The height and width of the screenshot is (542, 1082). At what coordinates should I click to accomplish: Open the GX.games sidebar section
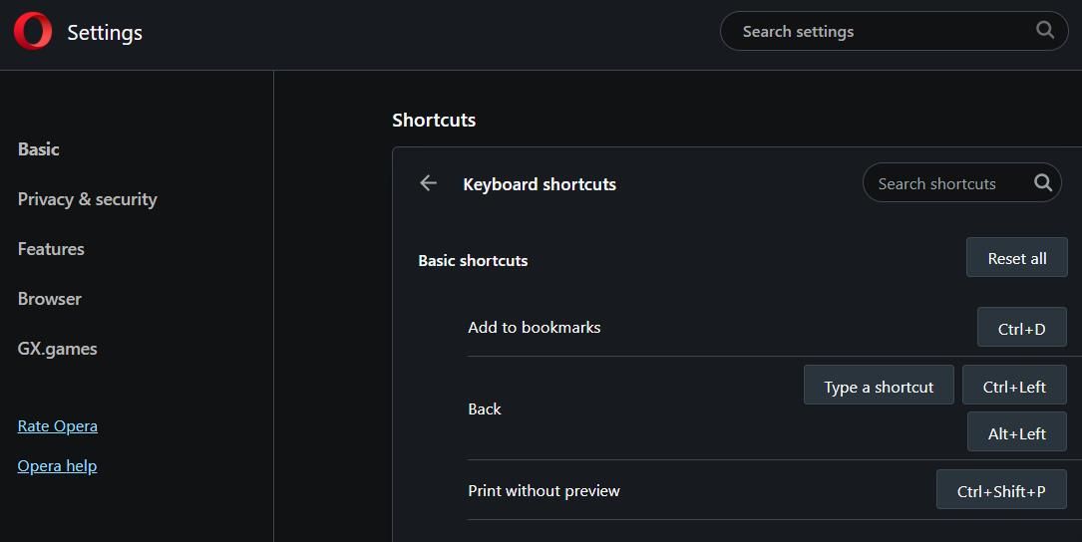58,349
